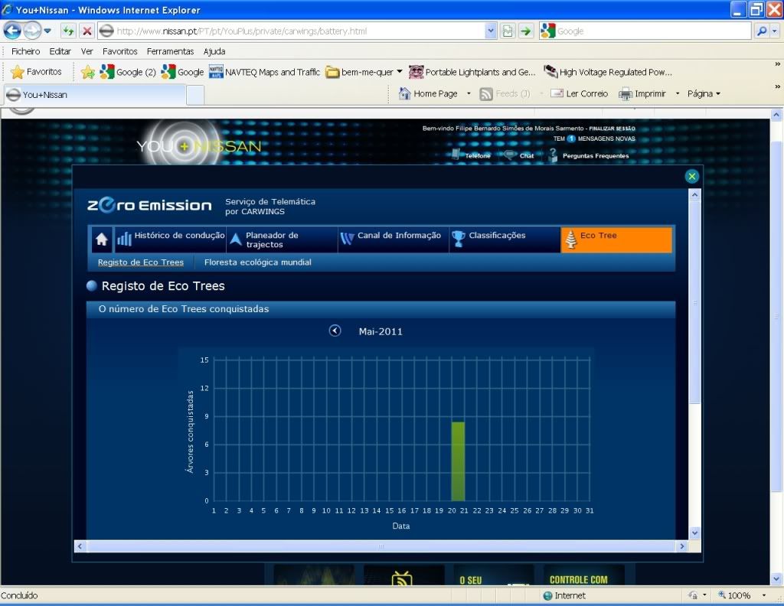Open the NAVTEQ Maps and Traffic bookmark
The image size is (784, 606).
tap(264, 72)
